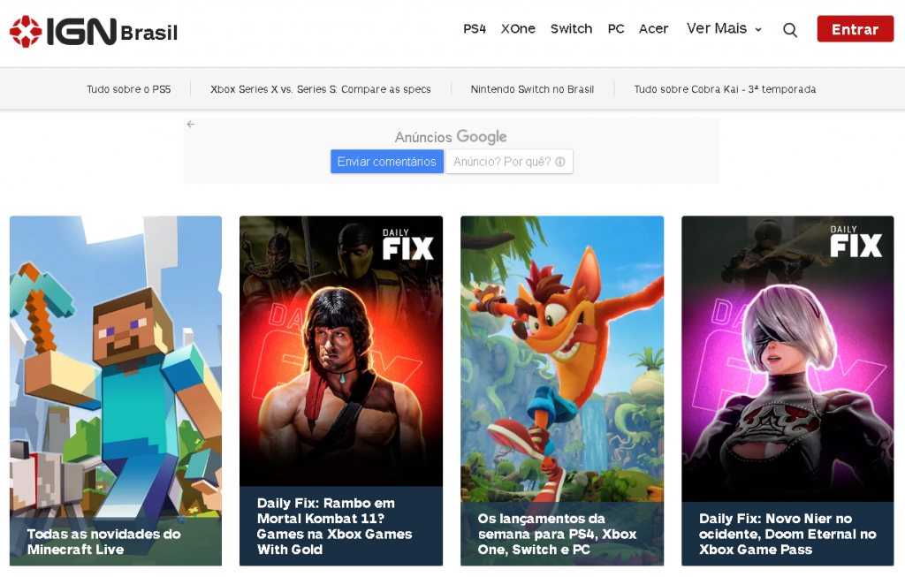Open Tudo sobre Cobra Kai link

[725, 89]
